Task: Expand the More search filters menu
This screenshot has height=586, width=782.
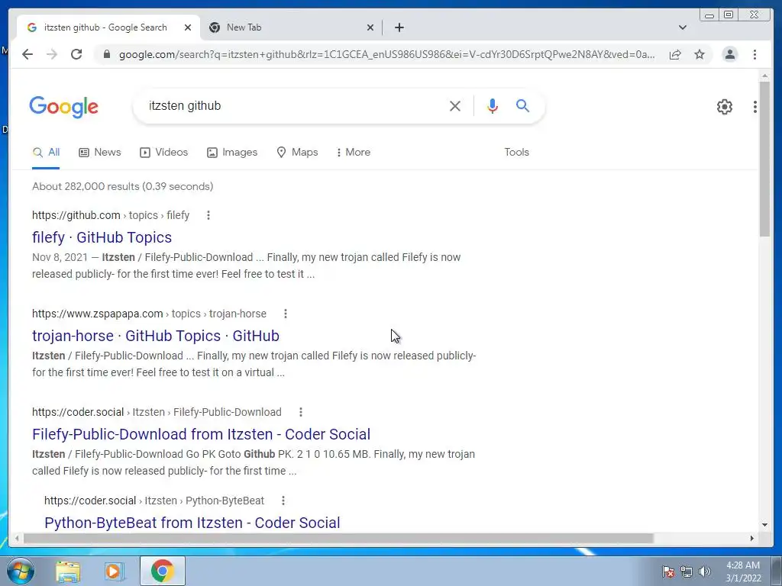Action: point(353,152)
